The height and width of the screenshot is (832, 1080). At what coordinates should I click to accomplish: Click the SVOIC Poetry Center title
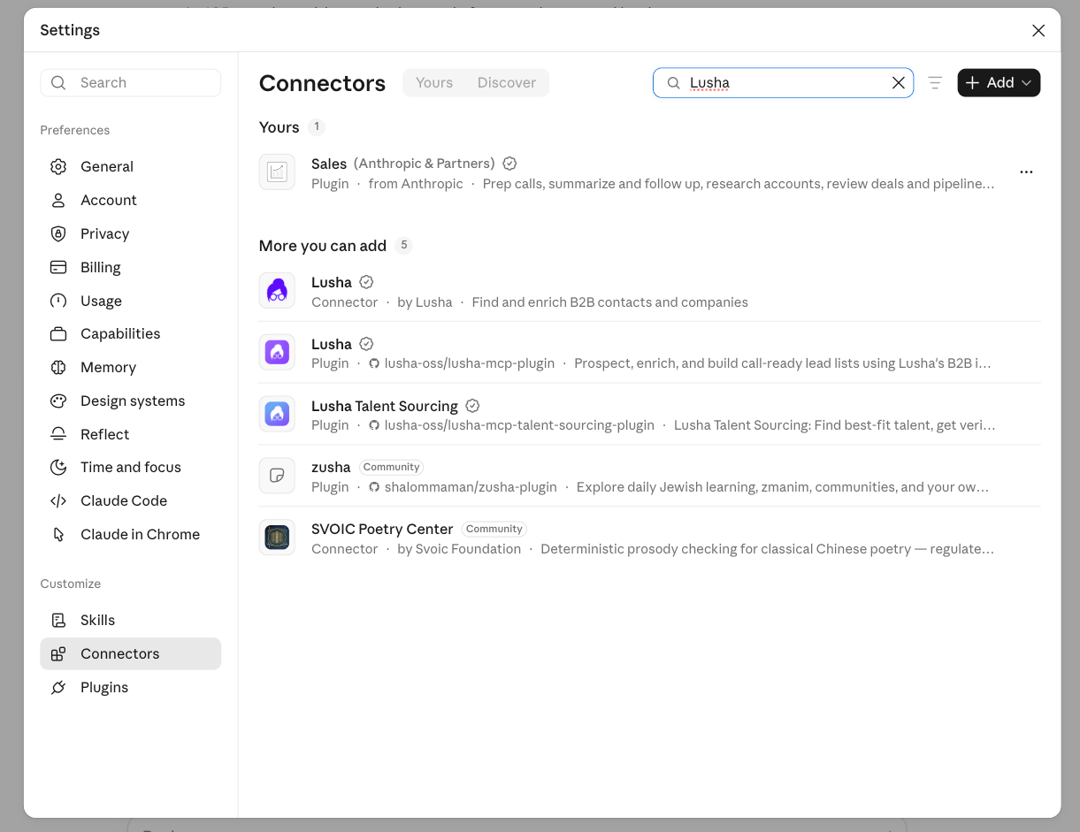click(382, 529)
